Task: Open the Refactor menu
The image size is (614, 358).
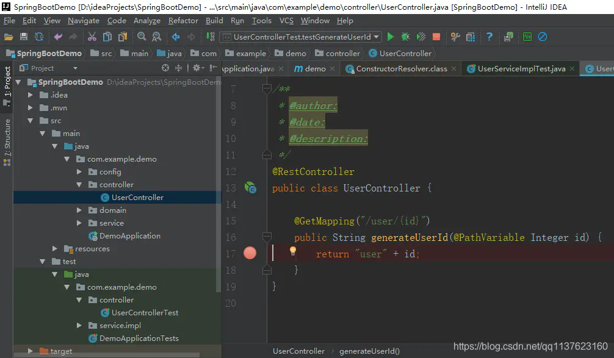Action: pyautogui.click(x=183, y=21)
